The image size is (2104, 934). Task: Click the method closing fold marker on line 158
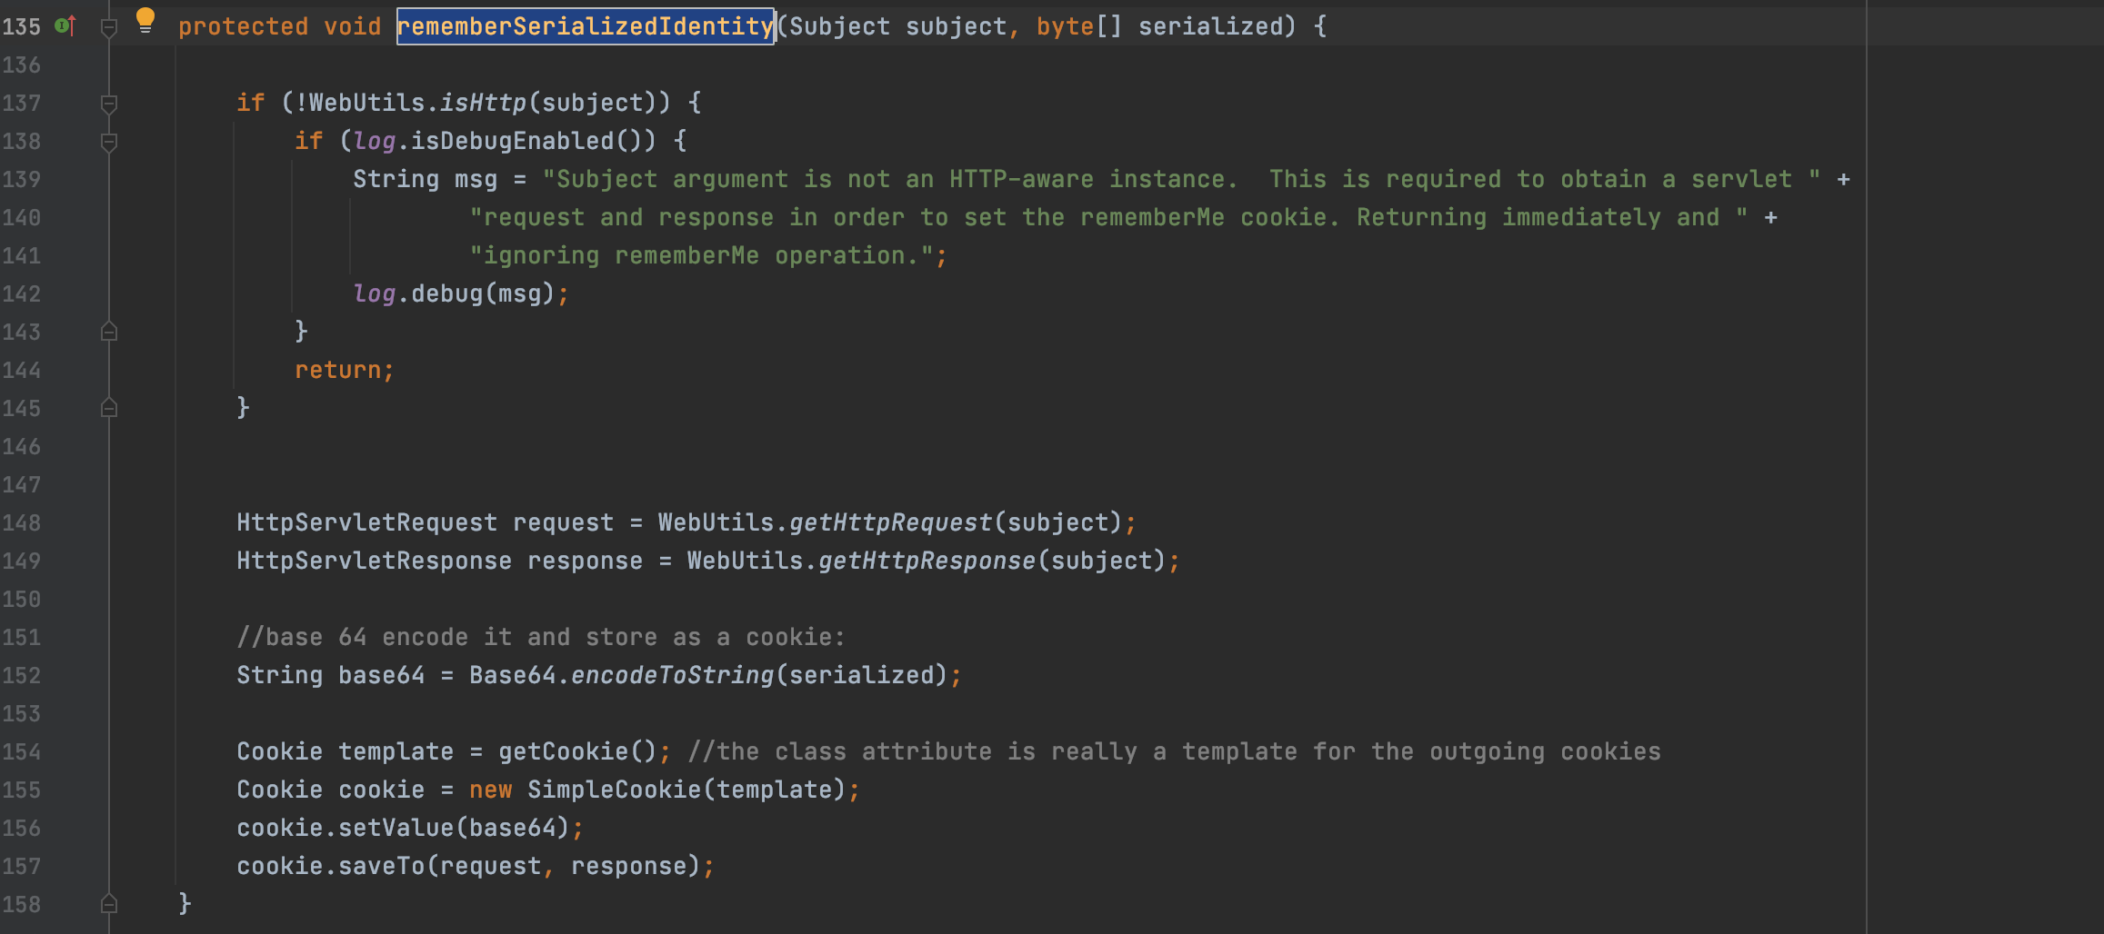[x=109, y=904]
